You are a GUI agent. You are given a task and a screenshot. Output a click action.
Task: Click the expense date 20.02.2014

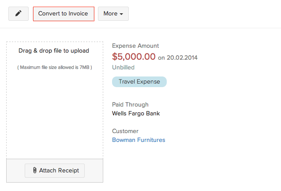[182, 57]
